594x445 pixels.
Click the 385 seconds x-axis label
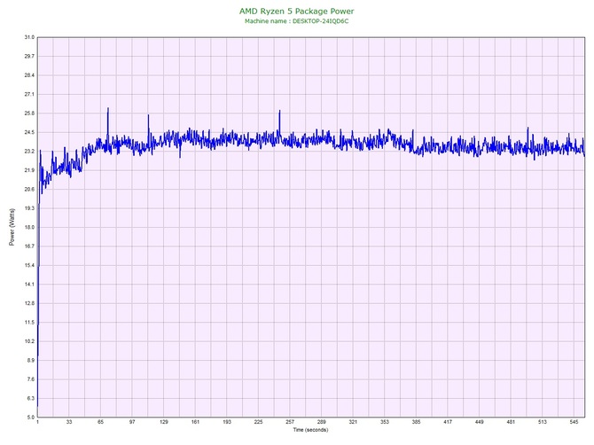point(416,422)
